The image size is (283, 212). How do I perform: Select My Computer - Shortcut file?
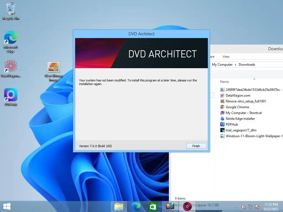point(241,113)
